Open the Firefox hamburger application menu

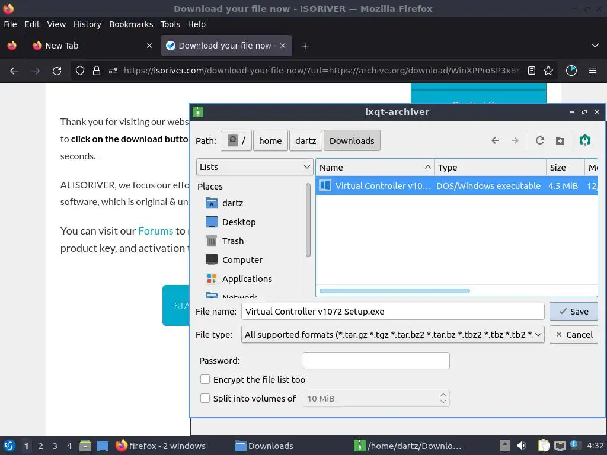point(592,71)
